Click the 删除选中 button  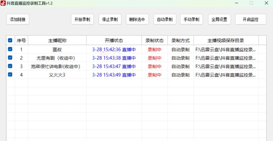coord(137,19)
